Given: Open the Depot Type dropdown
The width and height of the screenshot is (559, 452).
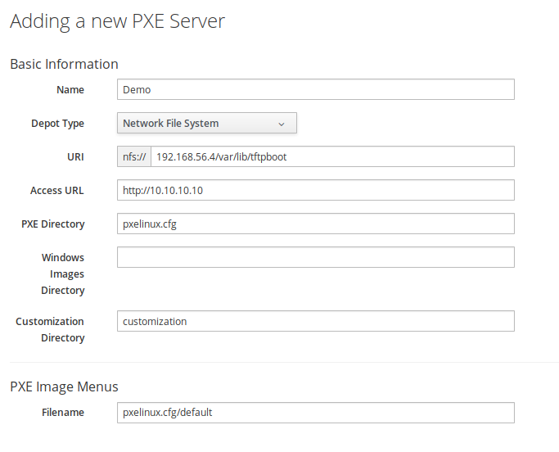Looking at the screenshot, I should [x=207, y=123].
